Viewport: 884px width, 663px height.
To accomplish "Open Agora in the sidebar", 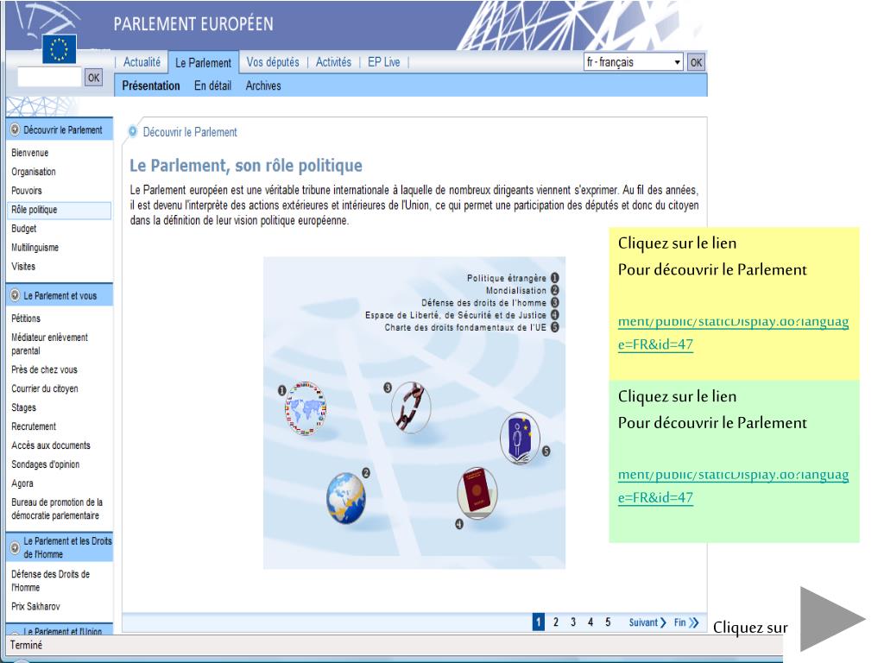I will pyautogui.click(x=22, y=483).
